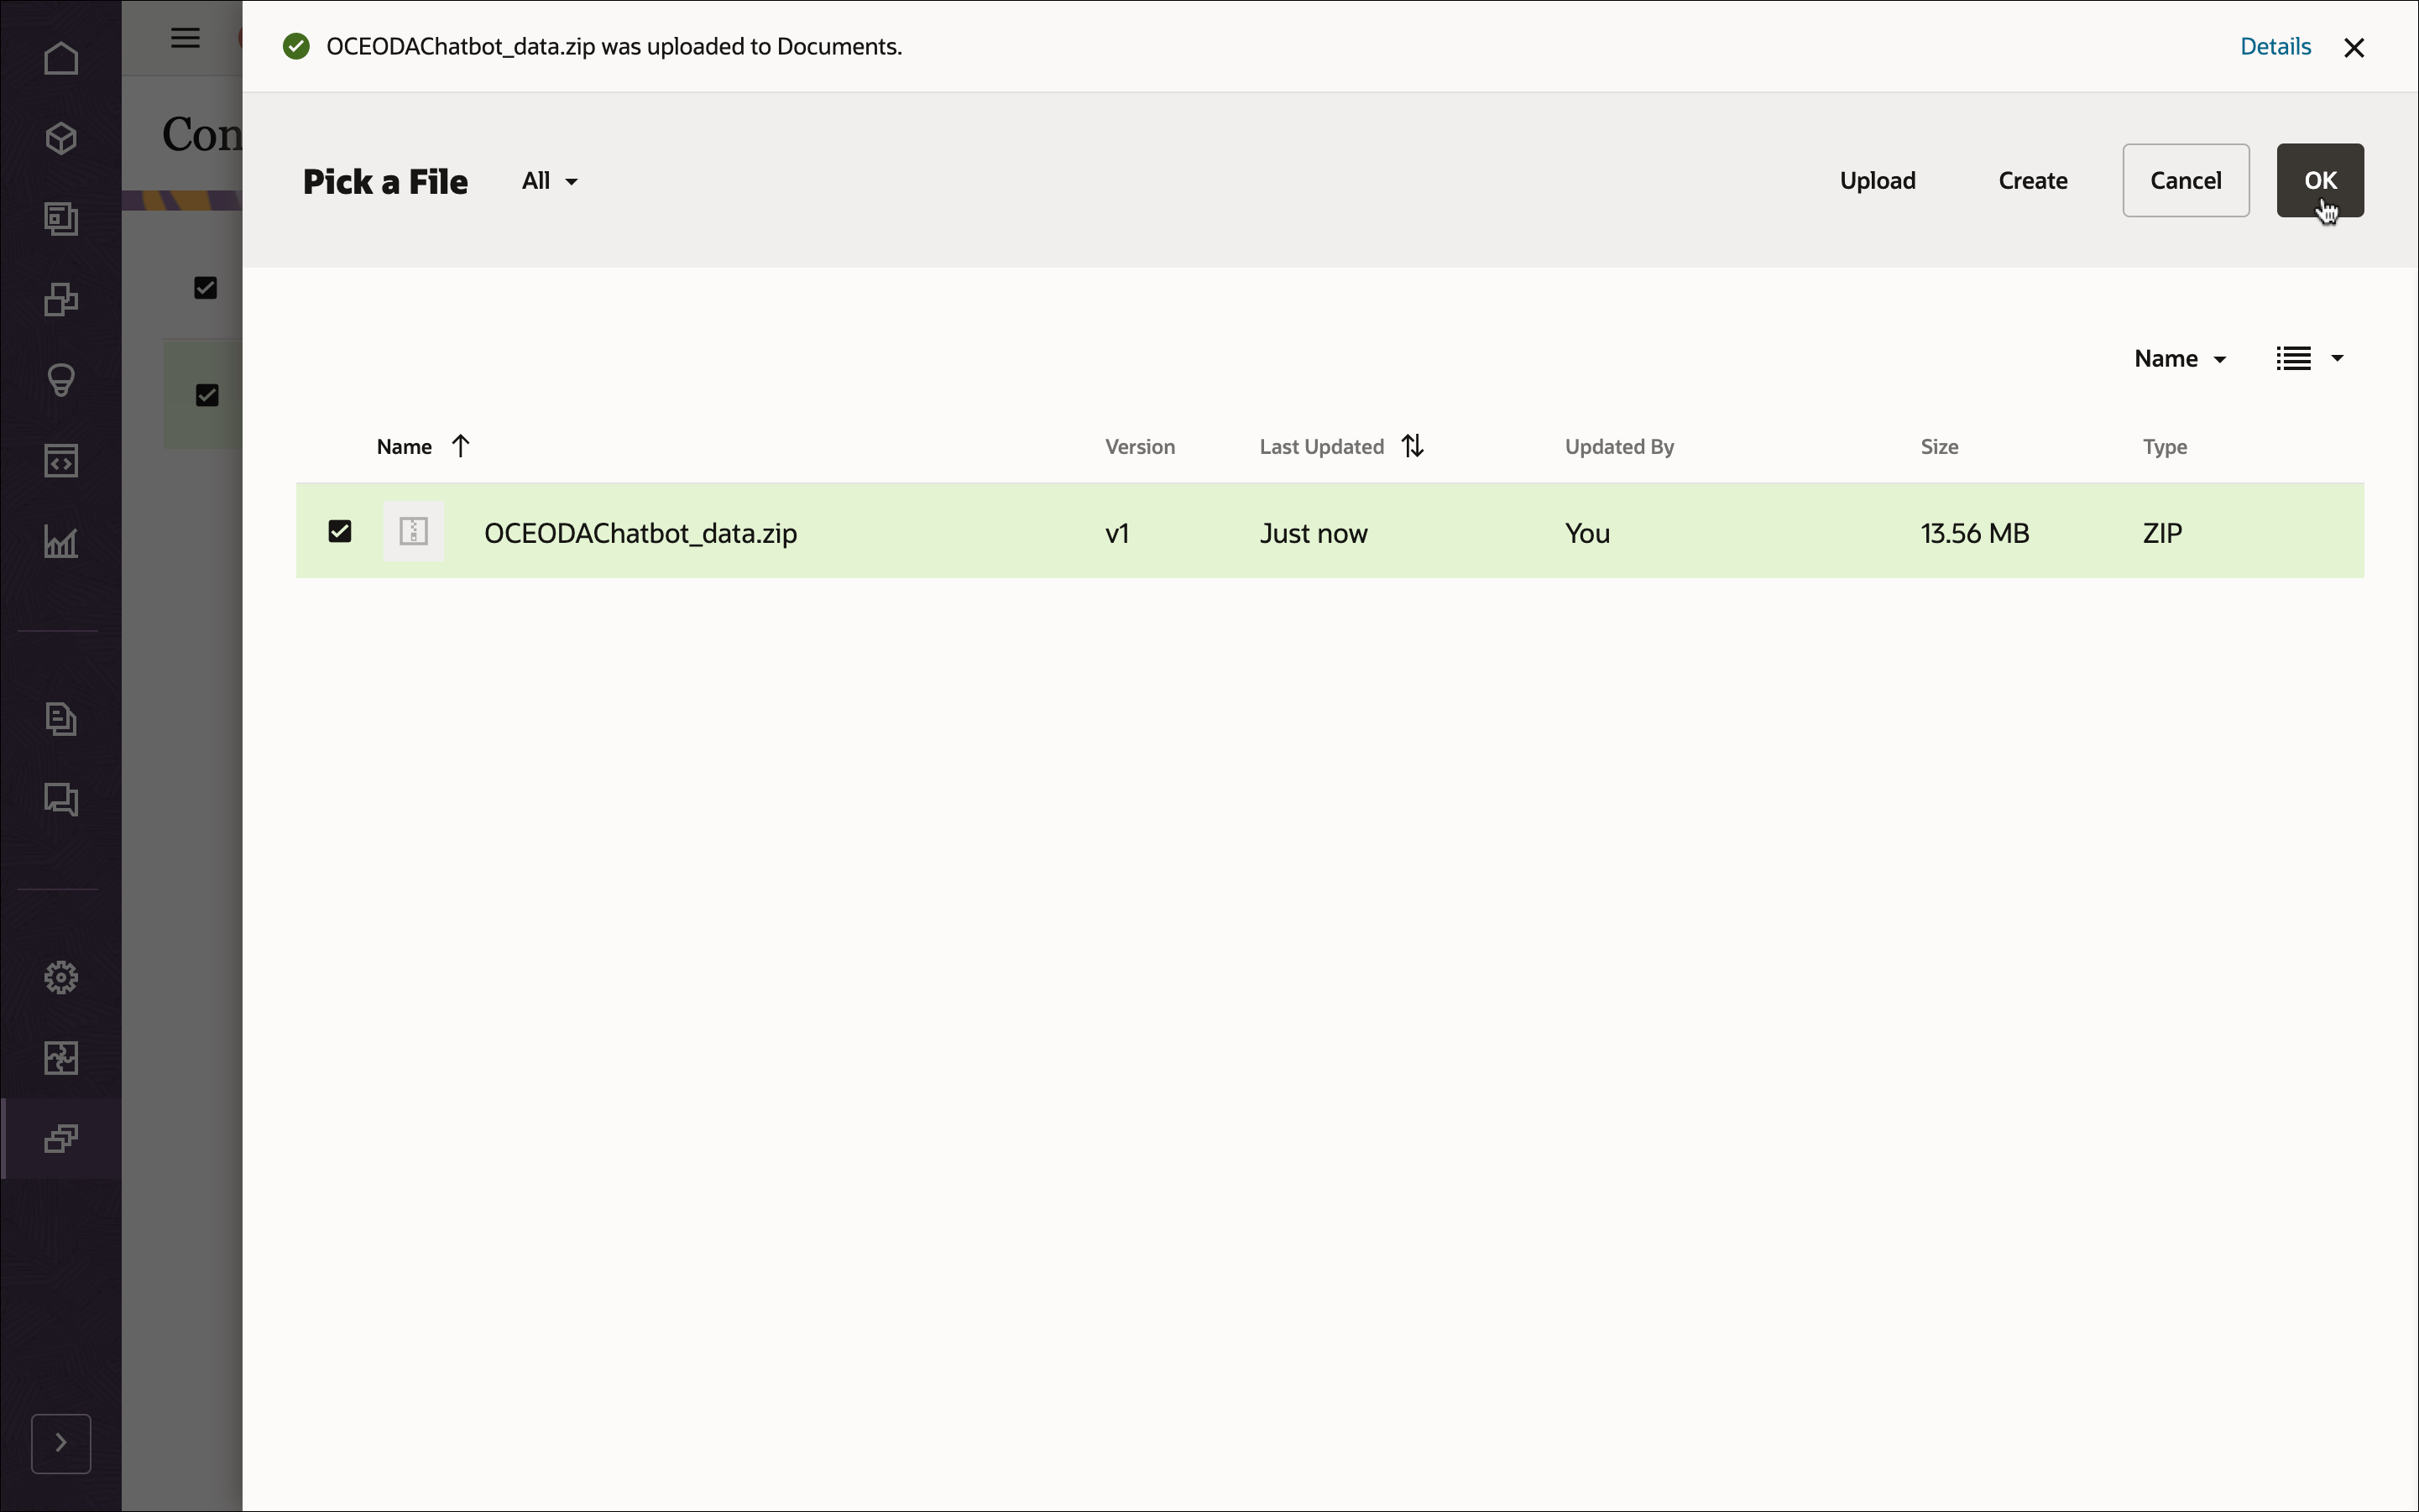Image resolution: width=2419 pixels, height=1512 pixels.
Task: Select the Ideas lightbulb icon
Action: [62, 380]
